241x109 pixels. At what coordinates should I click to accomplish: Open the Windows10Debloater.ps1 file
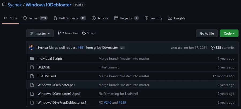tap(56, 85)
